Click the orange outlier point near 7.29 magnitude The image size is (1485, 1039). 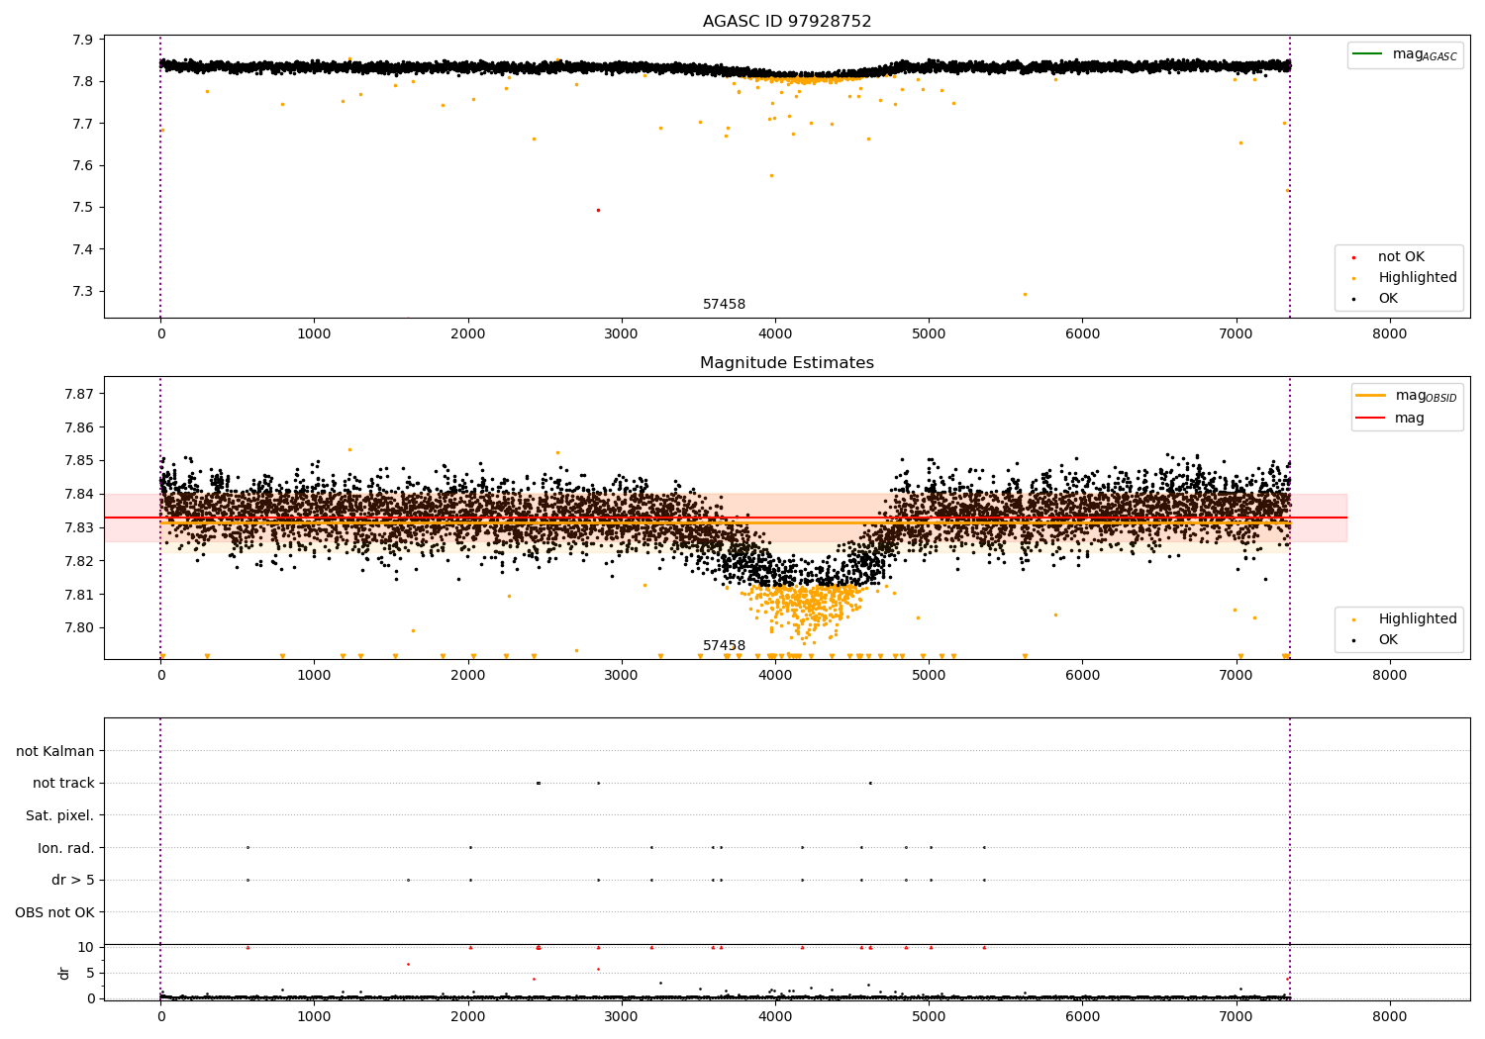click(x=1025, y=294)
